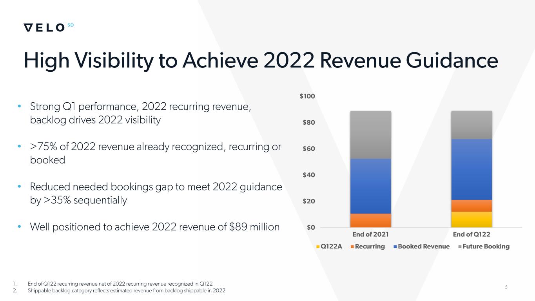This screenshot has width=535, height=301.
Task: Select the blue segment of End of Q122 bar
Action: 472,169
